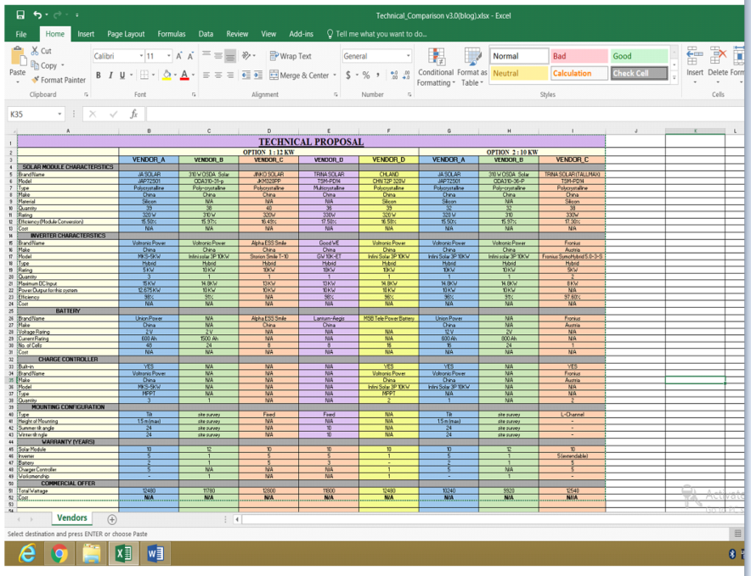
Task: Click the Tell me search box
Action: pyautogui.click(x=376, y=34)
